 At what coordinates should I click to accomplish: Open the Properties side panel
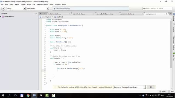tap(174, 28)
